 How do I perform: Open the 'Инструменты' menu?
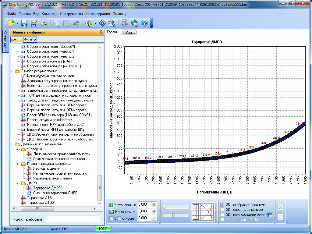[71, 14]
